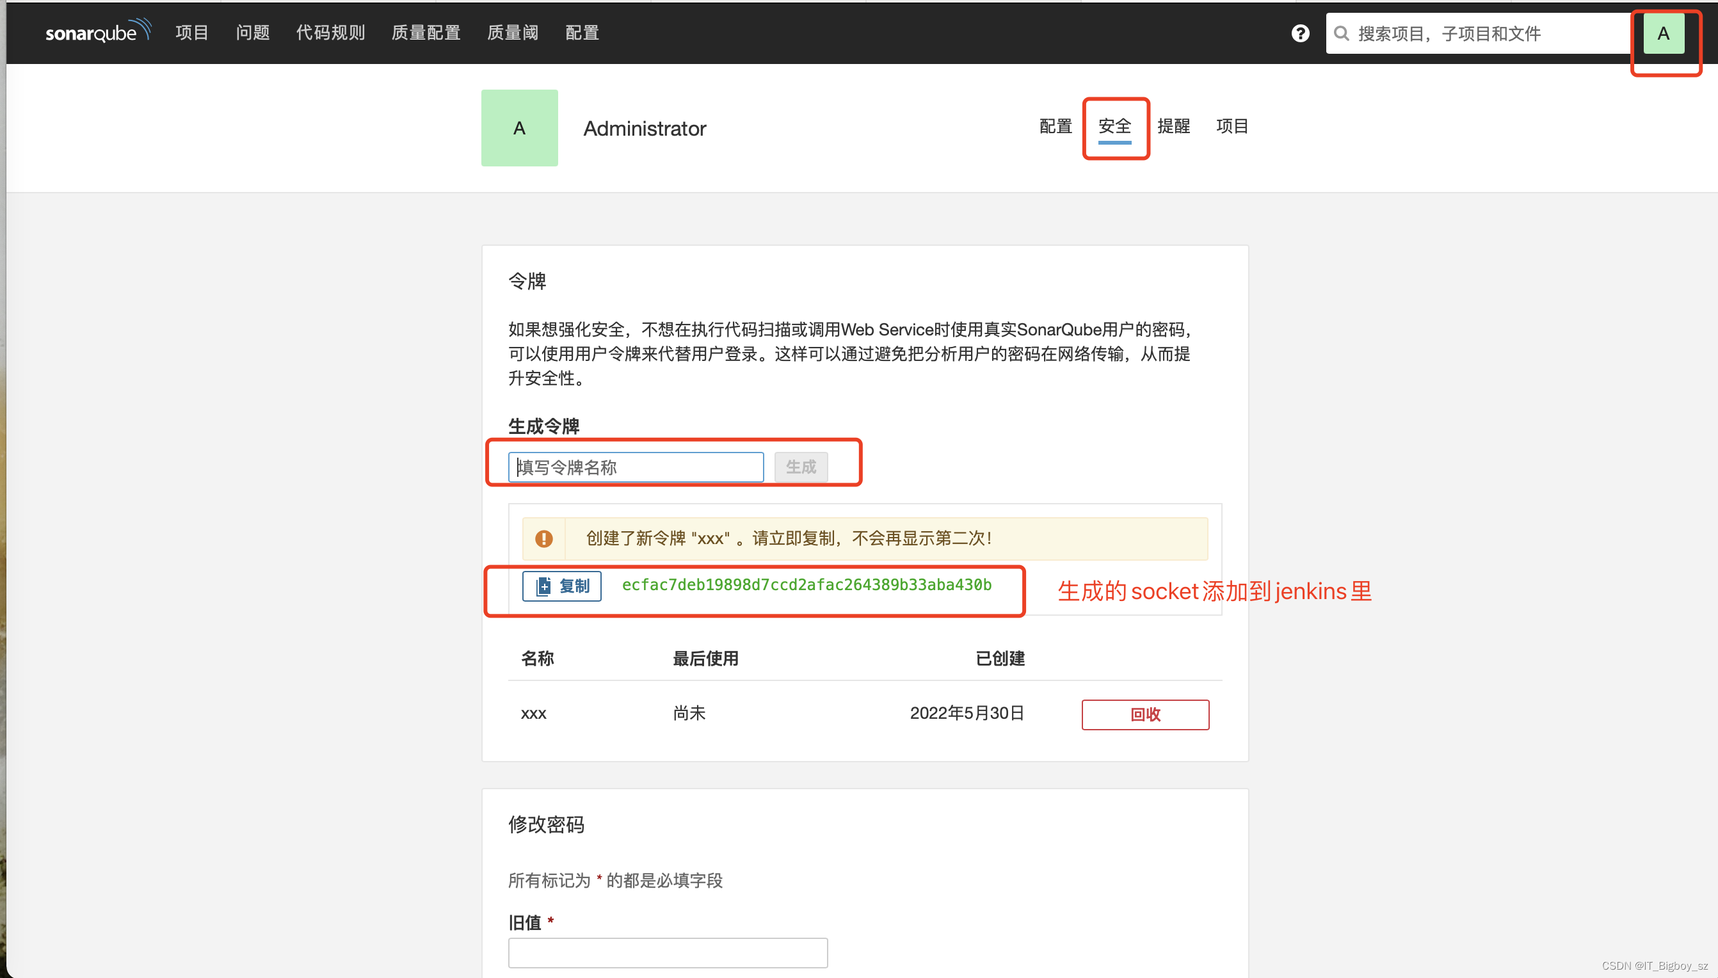Click the 尚未 last-used value

[689, 712]
